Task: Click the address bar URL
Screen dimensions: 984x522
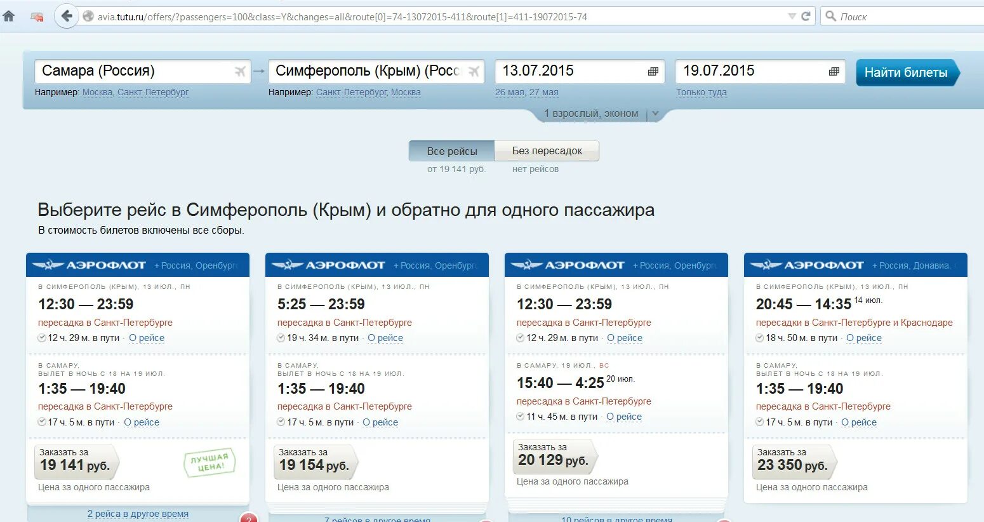Action: [x=342, y=17]
